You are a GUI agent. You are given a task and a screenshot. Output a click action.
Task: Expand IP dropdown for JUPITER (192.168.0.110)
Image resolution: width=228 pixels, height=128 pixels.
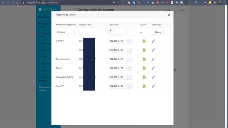(x=130, y=41)
